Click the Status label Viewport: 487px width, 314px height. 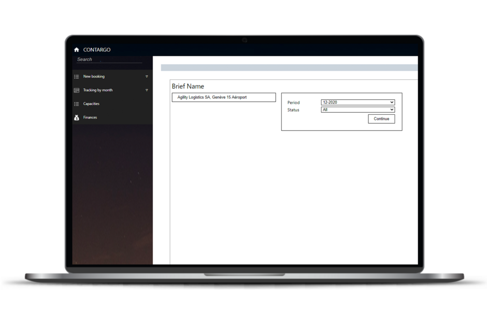click(x=293, y=110)
